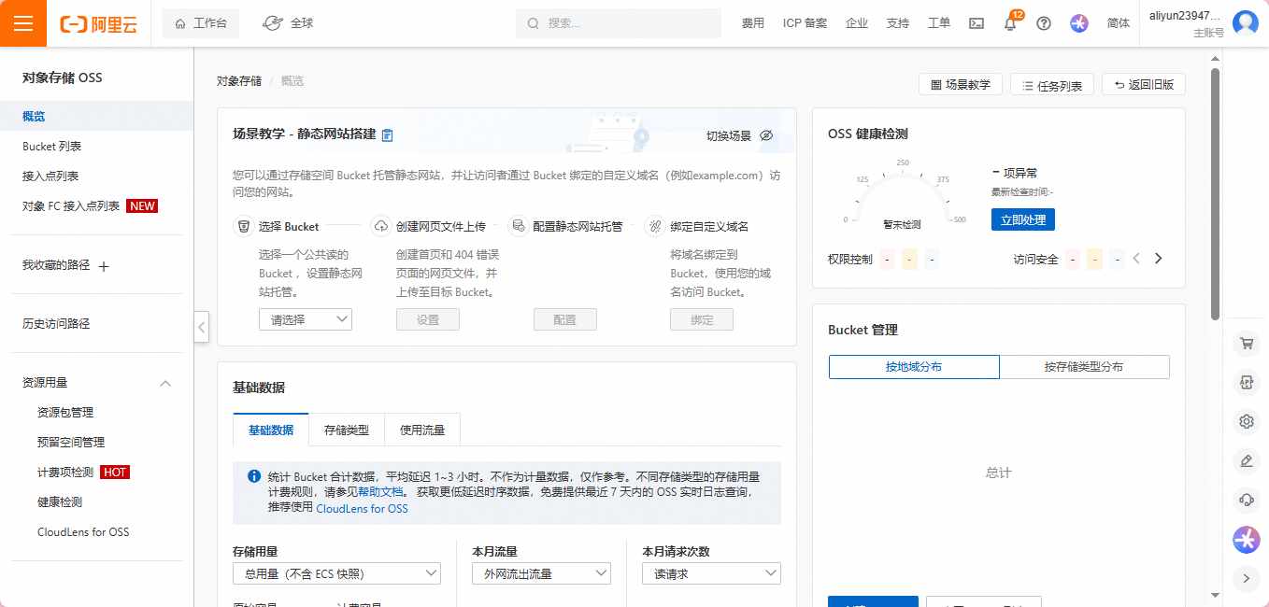Open the hamburger main menu
1269x607 pixels.
click(x=23, y=23)
